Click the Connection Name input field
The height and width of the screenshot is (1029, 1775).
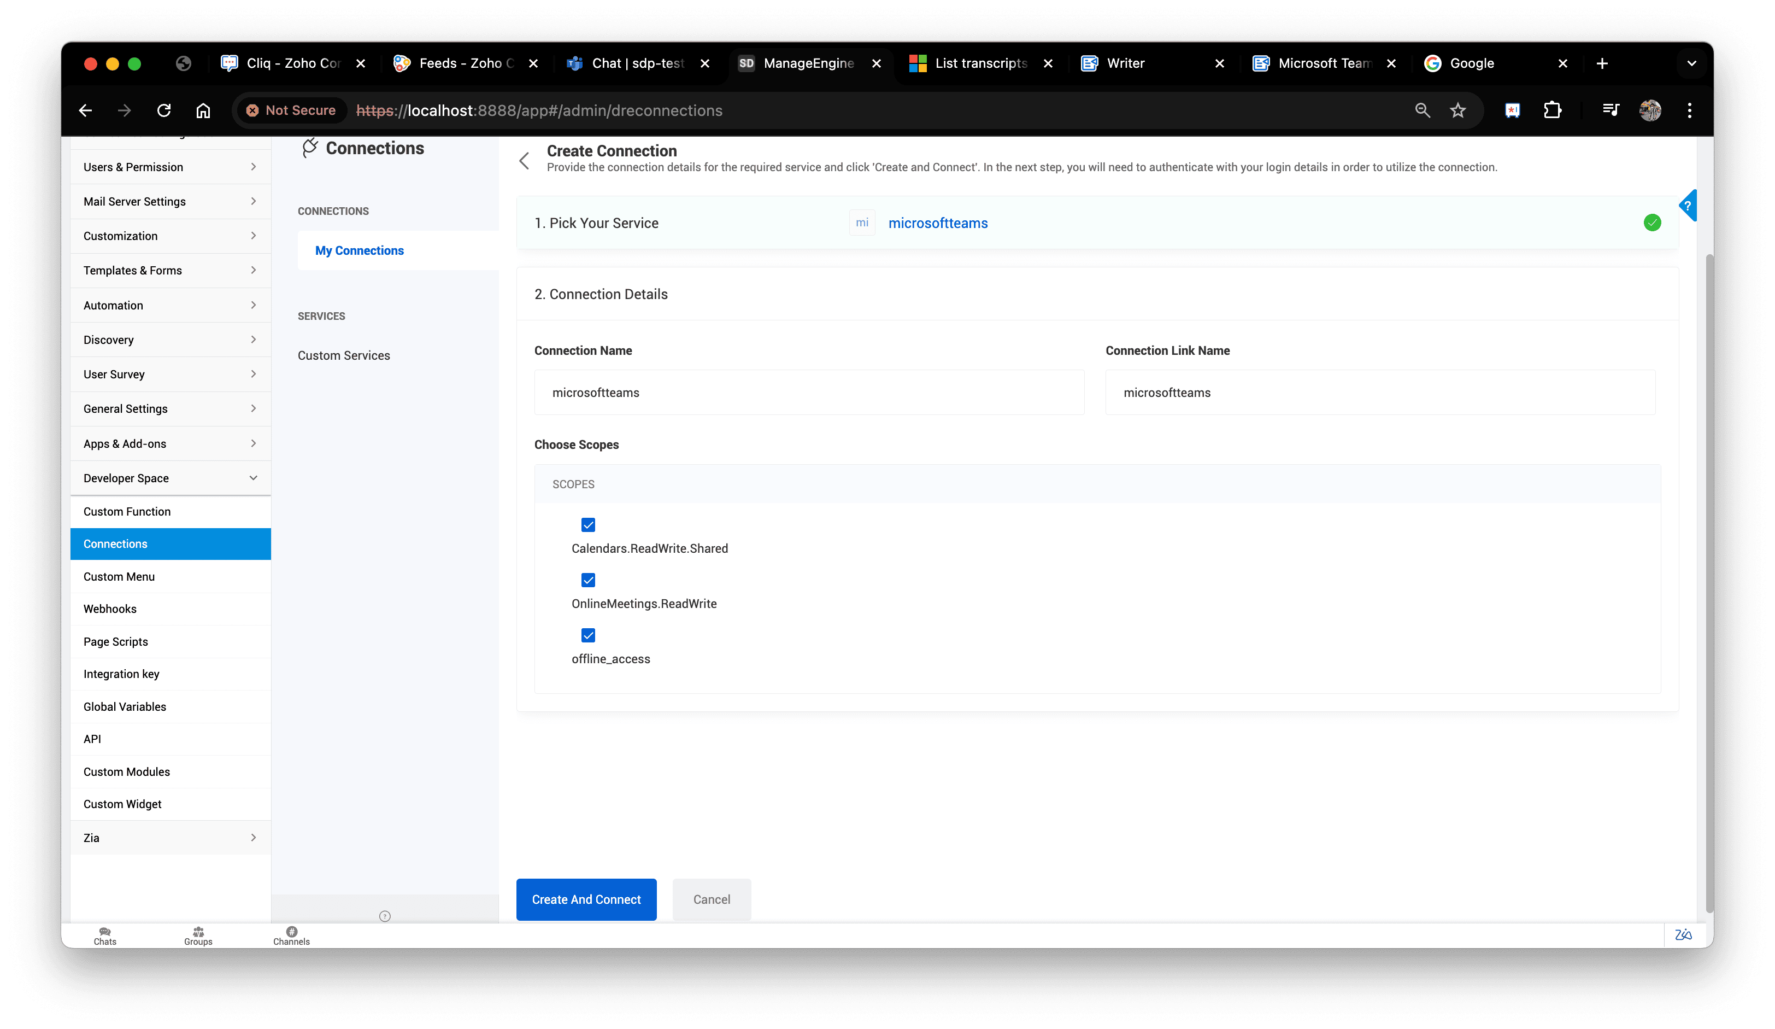(809, 393)
